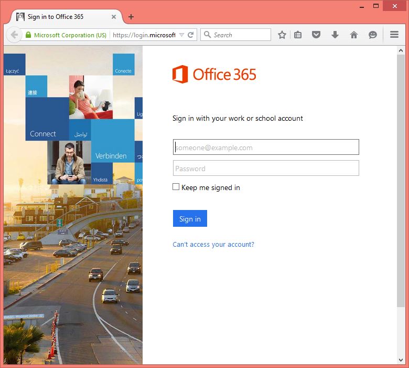Image resolution: width=409 pixels, height=368 pixels.
Task: Close the 'Sign in to Office 365' tab
Action: click(x=114, y=17)
